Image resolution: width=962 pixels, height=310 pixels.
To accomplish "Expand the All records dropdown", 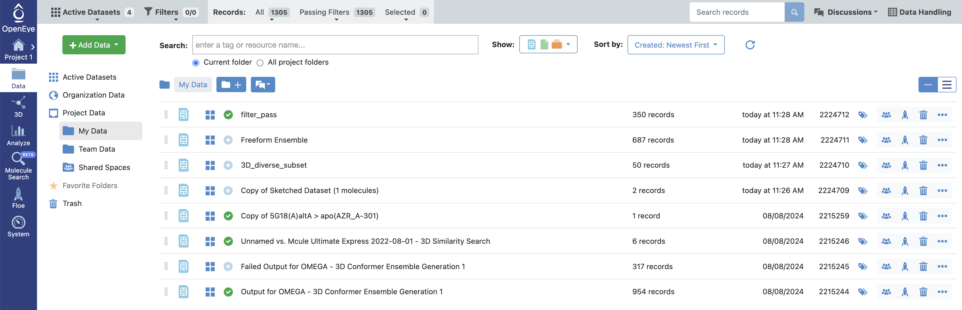I will [x=272, y=12].
